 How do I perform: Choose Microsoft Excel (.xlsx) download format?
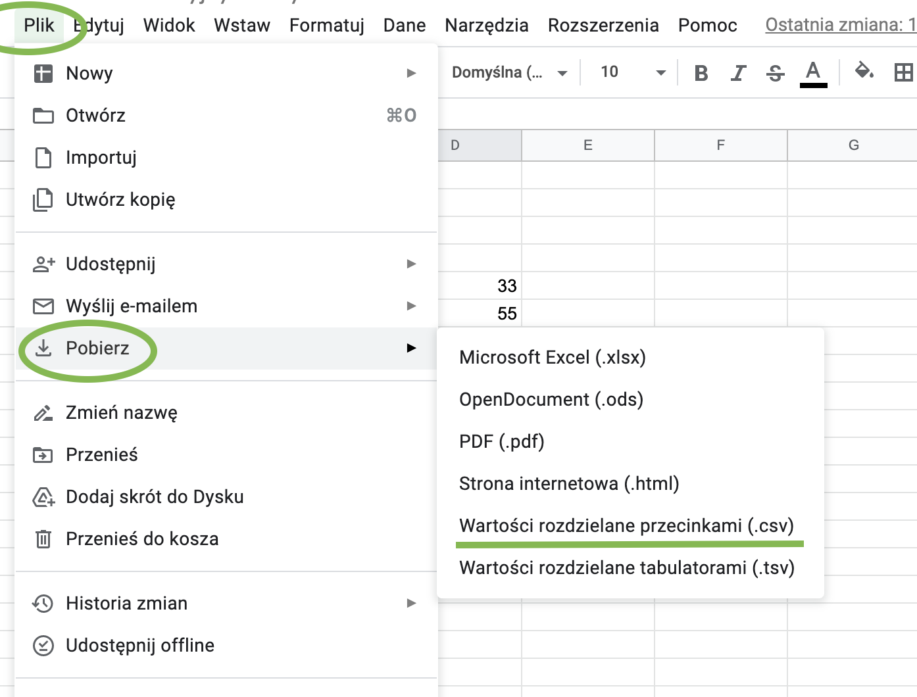click(553, 358)
